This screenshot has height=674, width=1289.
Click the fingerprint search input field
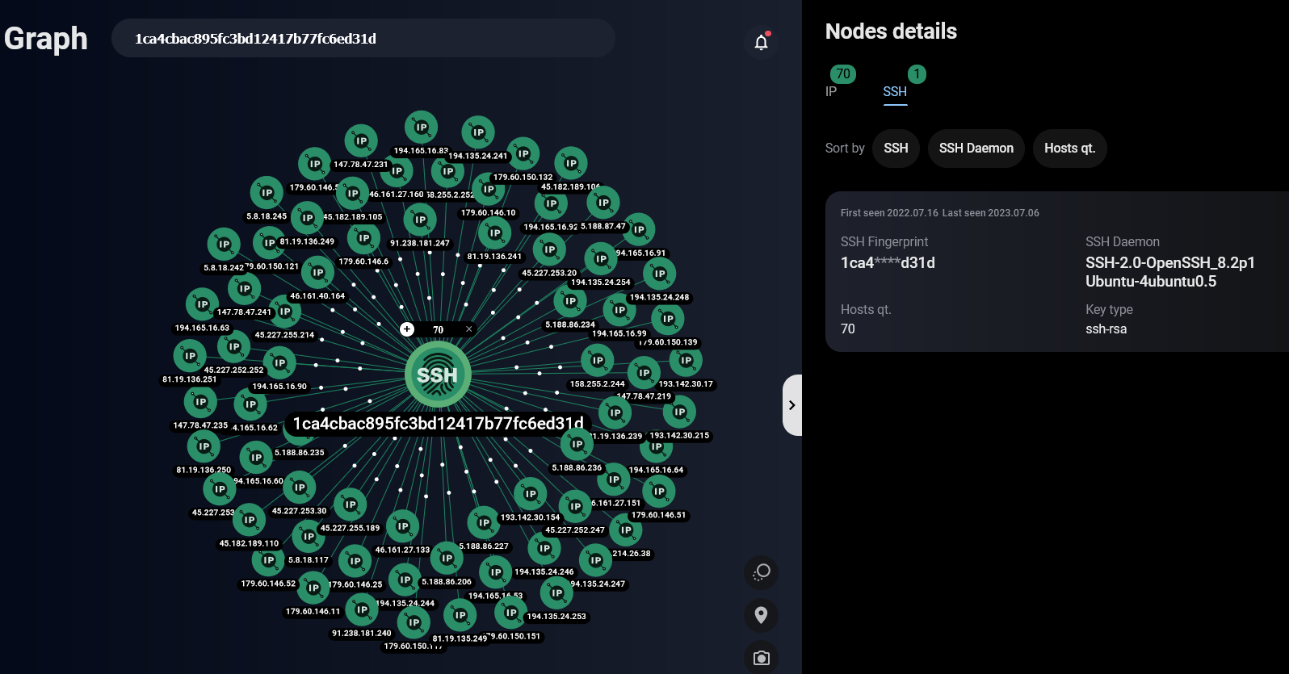[363, 39]
